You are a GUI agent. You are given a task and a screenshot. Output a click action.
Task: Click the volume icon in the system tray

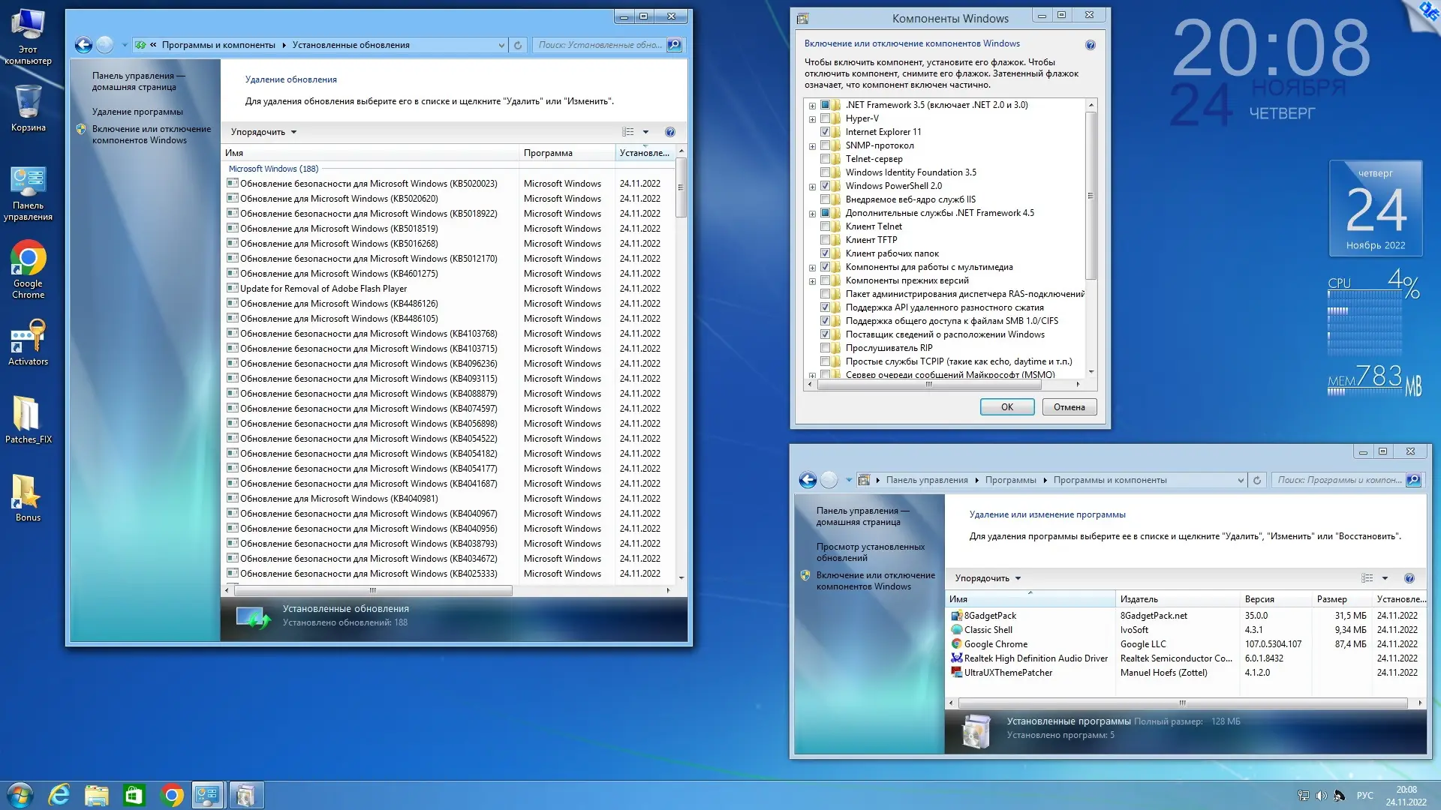[1321, 796]
